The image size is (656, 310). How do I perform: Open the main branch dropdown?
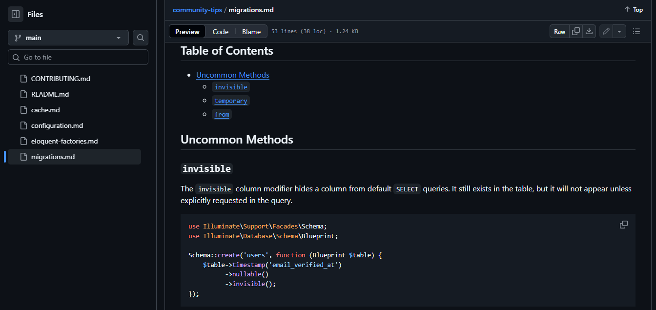pyautogui.click(x=68, y=38)
